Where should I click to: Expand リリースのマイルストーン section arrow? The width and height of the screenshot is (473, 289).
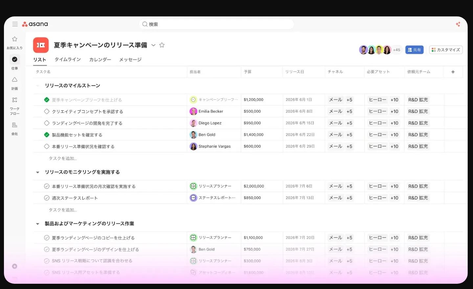(37, 86)
